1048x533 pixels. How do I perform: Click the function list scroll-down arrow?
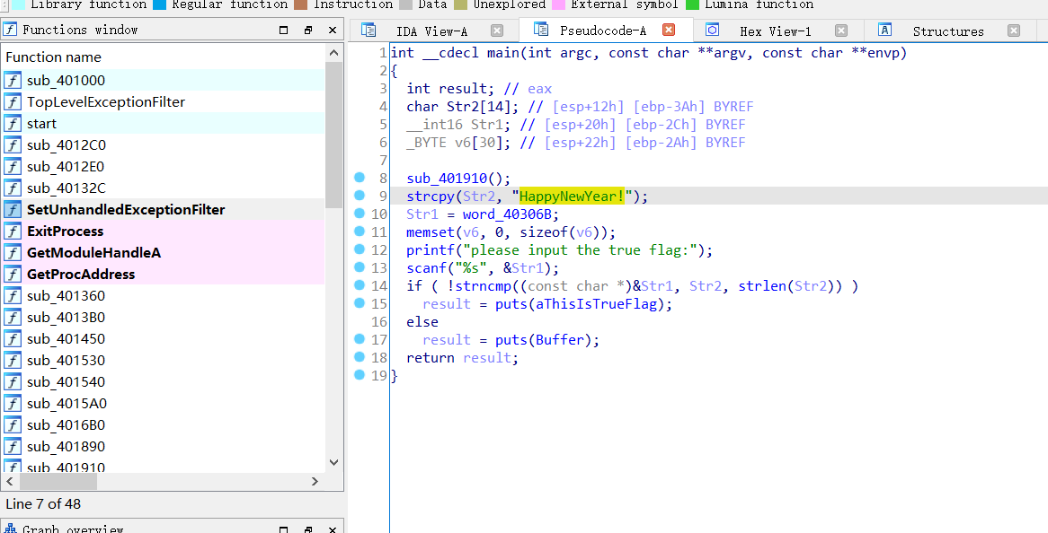point(333,462)
